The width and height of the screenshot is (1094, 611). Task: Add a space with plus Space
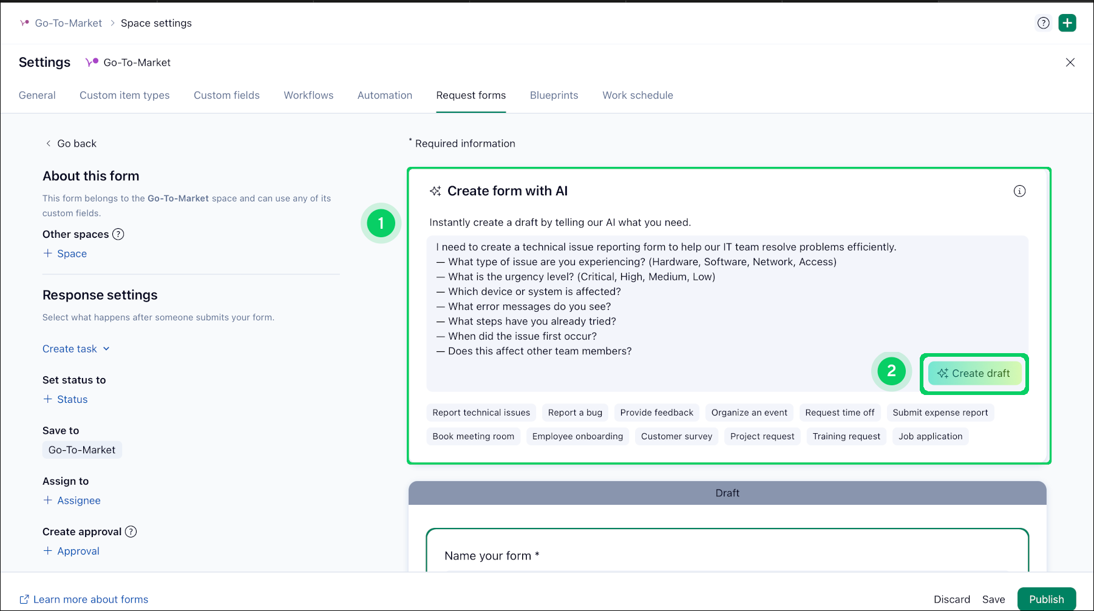65,254
